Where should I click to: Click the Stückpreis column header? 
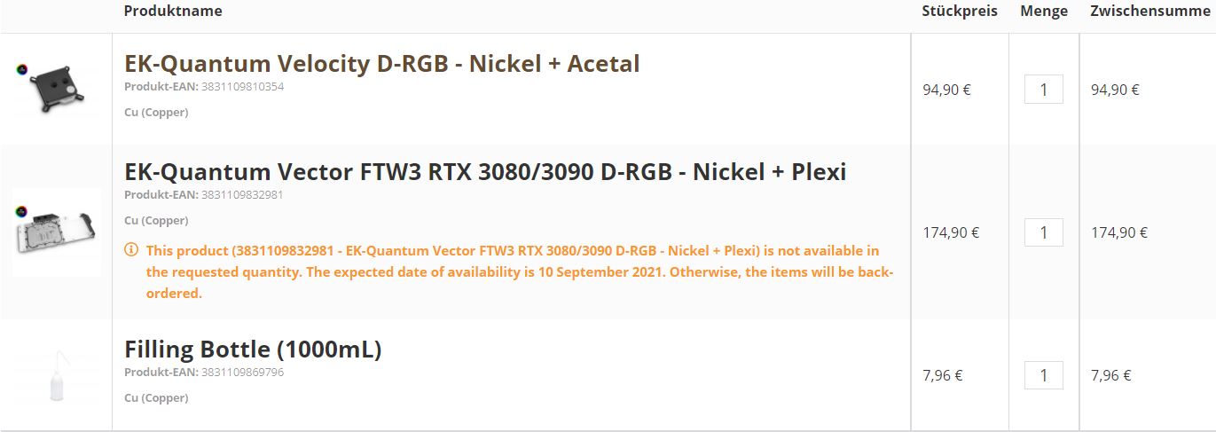tap(960, 12)
